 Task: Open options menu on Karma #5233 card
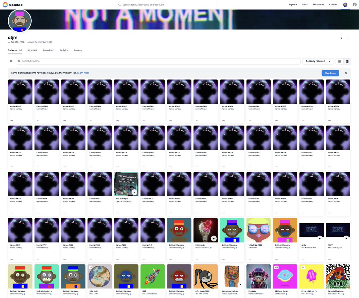pyautogui.click(x=12, y=167)
